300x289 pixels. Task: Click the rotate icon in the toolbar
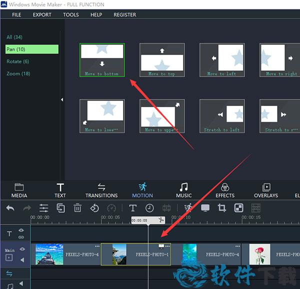[x=94, y=208]
